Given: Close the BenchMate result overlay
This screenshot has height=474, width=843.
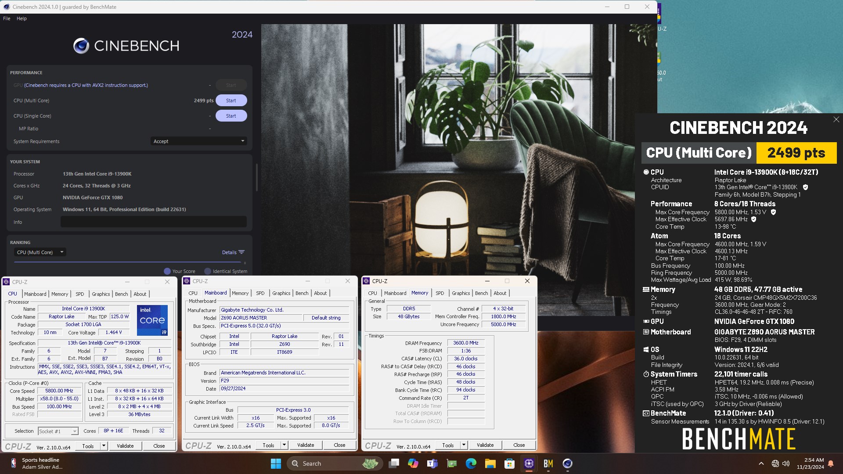Looking at the screenshot, I should [836, 119].
